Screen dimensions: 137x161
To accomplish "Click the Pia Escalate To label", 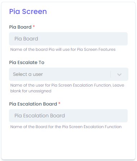I will click(x=27, y=63).
